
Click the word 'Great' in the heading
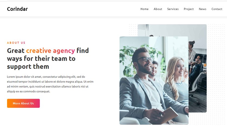(x=16, y=51)
